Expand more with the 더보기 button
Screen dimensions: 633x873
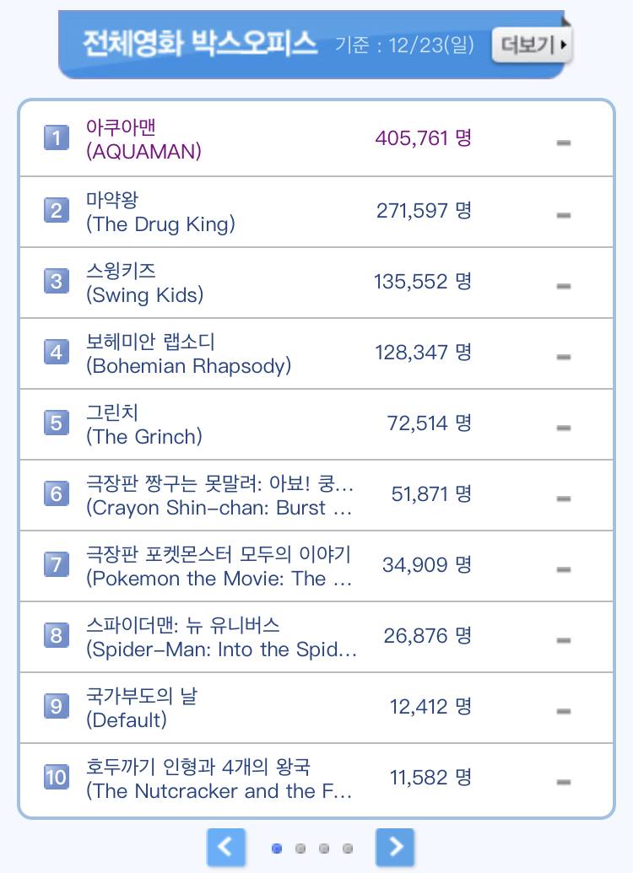532,44
